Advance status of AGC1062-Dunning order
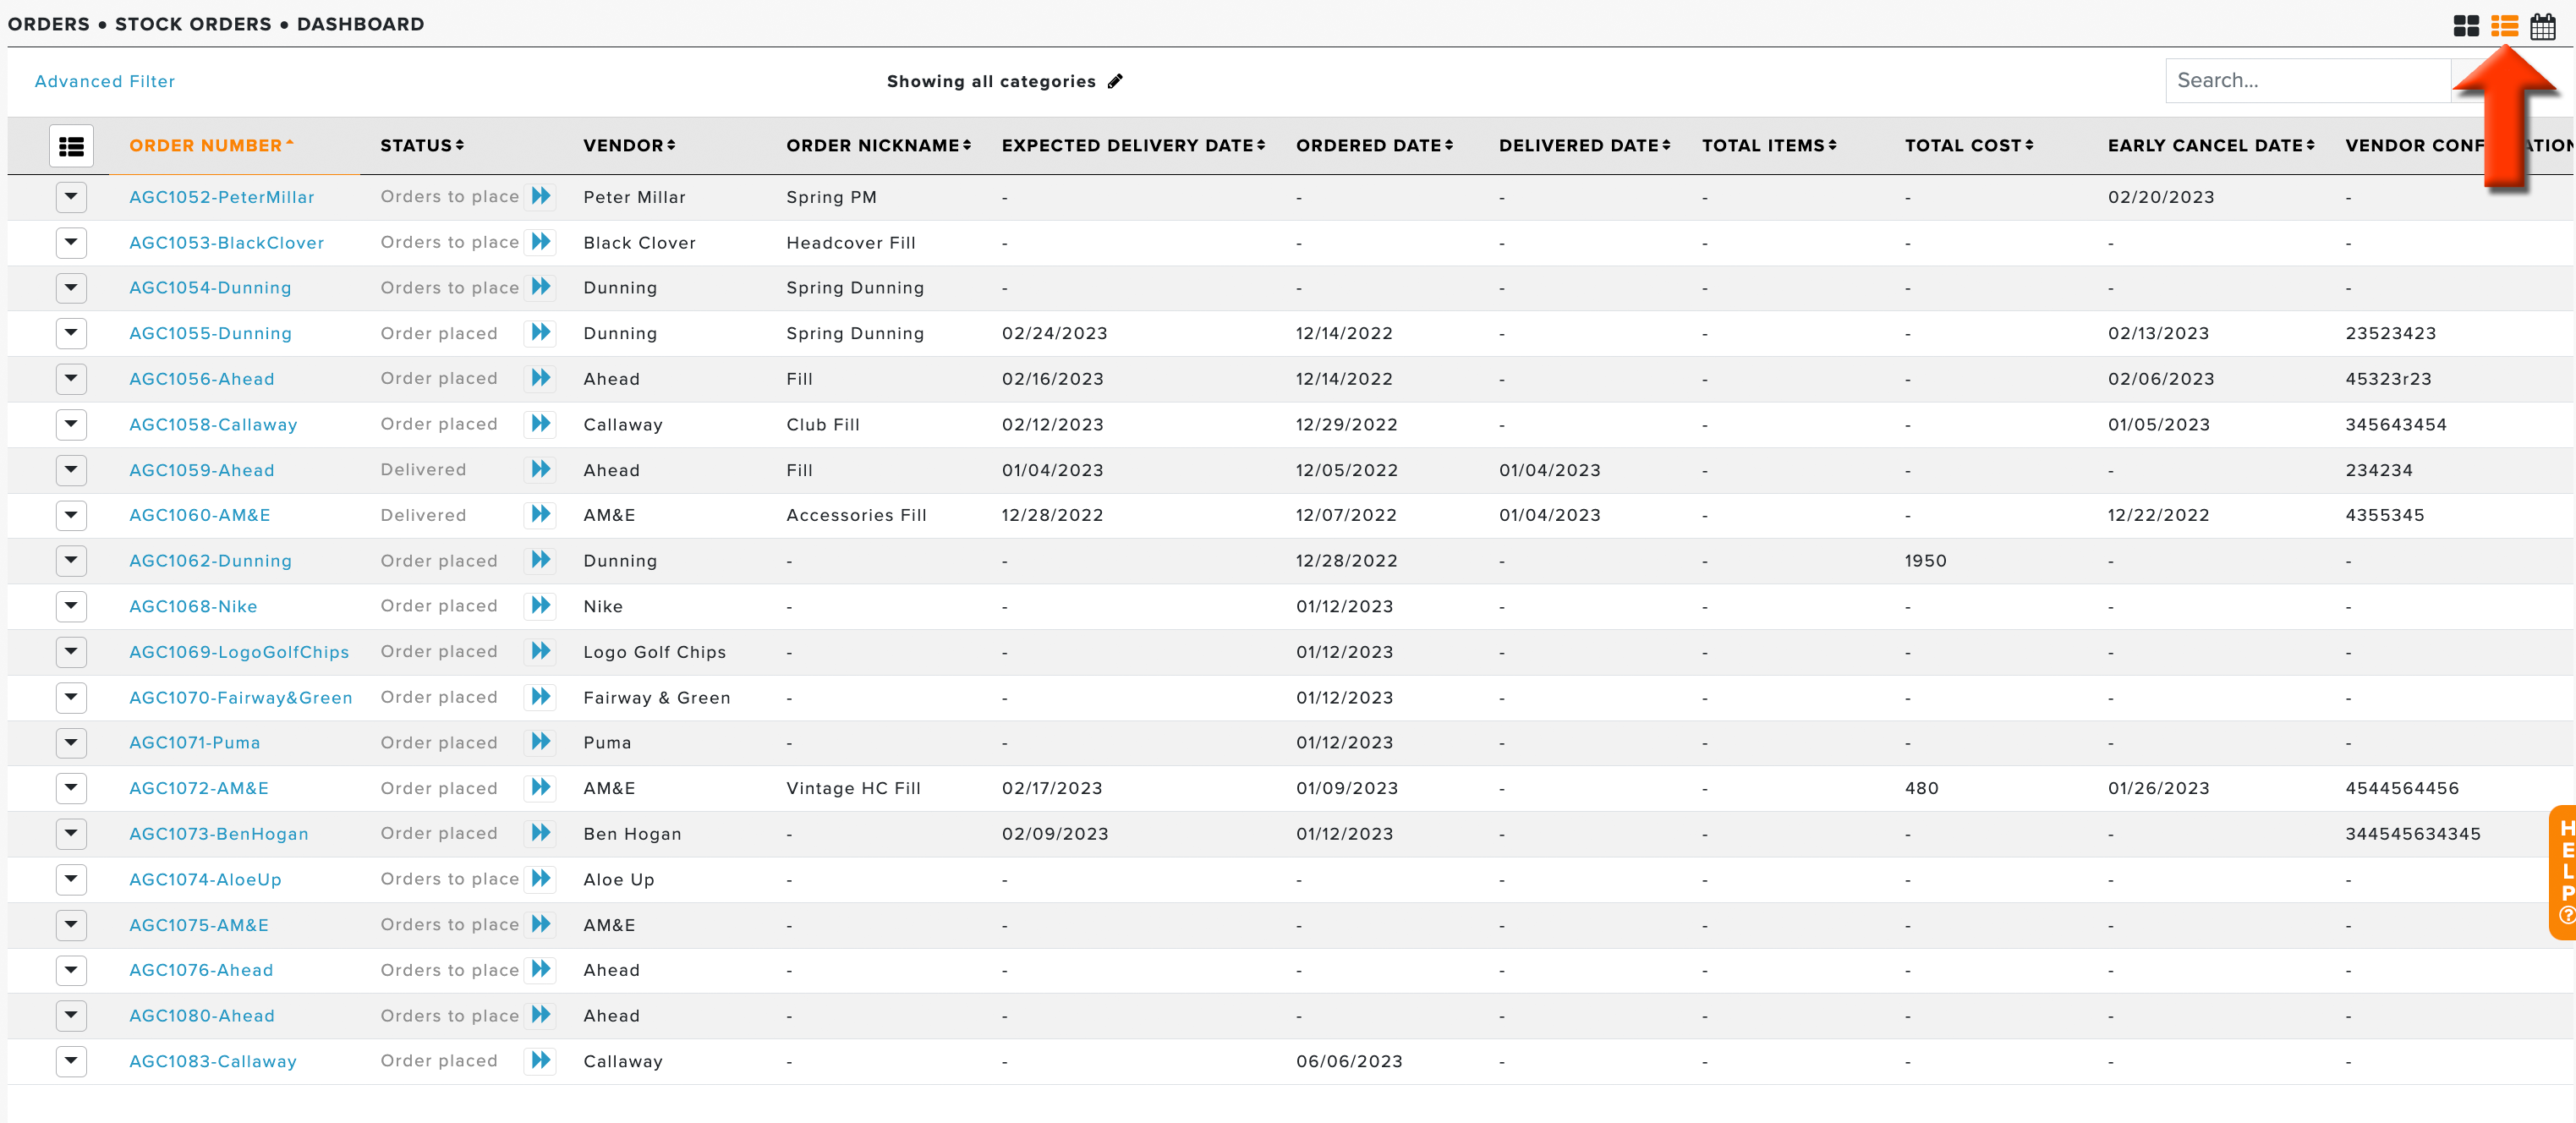This screenshot has width=2576, height=1123. [x=541, y=560]
